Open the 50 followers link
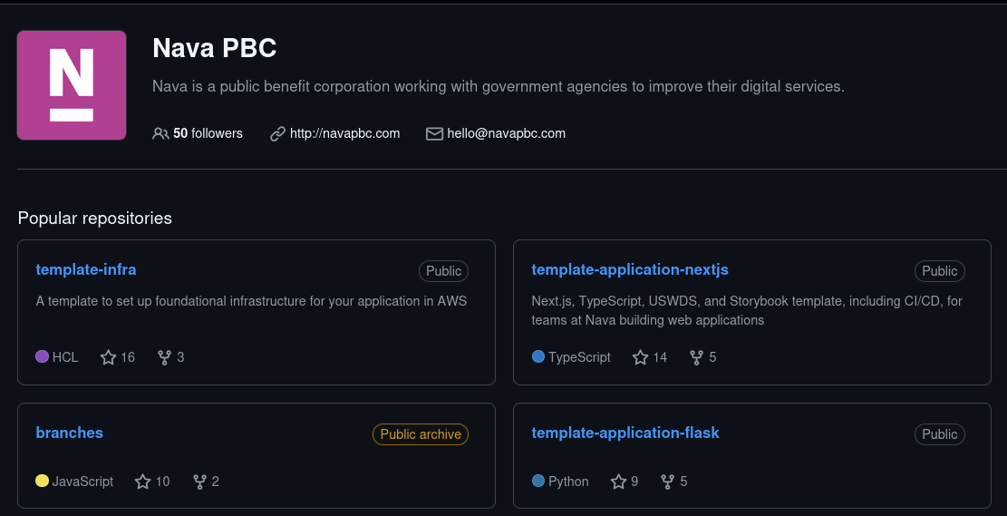 tap(208, 133)
